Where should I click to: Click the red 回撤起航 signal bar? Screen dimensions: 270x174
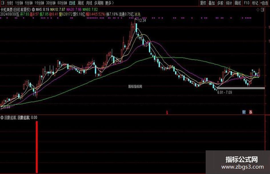pos(37,147)
